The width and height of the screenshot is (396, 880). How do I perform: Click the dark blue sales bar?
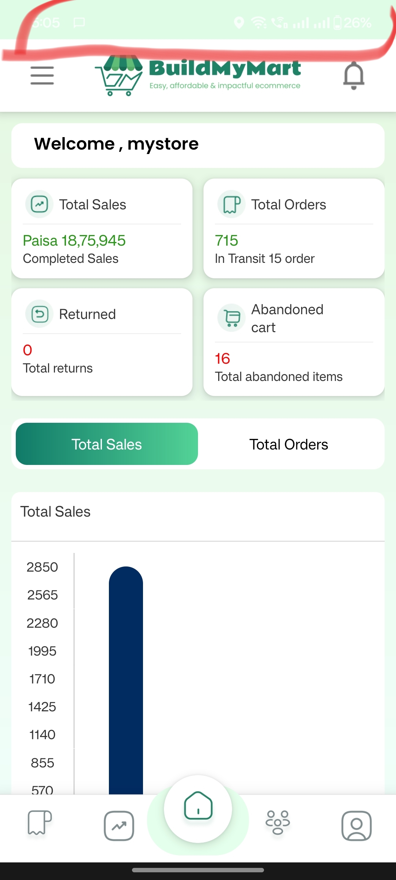(126, 681)
